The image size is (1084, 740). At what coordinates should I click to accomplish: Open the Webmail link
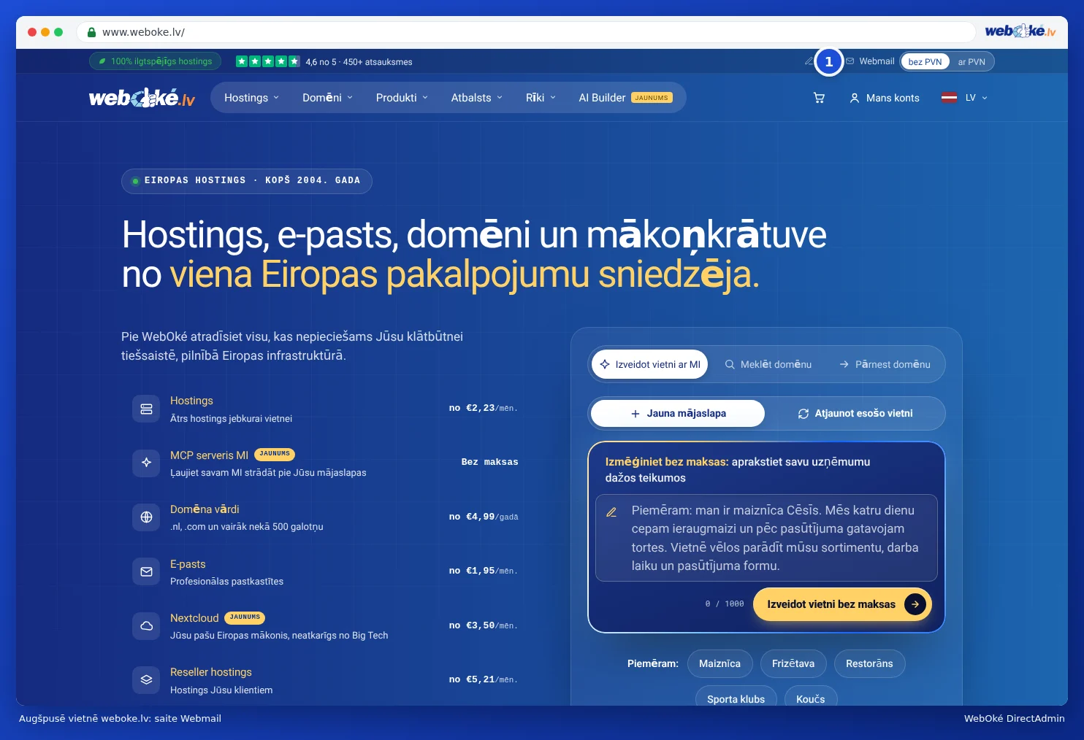(x=870, y=61)
